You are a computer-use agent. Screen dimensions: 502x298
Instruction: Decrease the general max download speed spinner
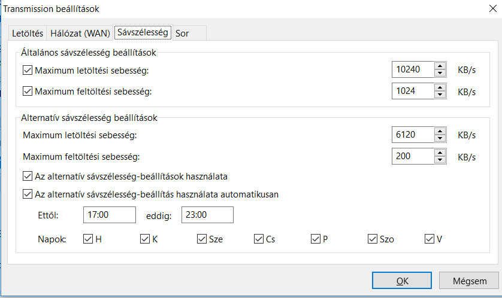(x=440, y=73)
